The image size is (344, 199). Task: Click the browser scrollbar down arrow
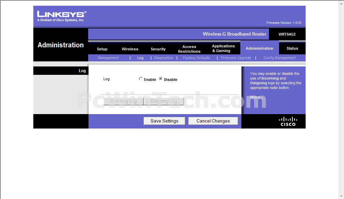[342, 196]
